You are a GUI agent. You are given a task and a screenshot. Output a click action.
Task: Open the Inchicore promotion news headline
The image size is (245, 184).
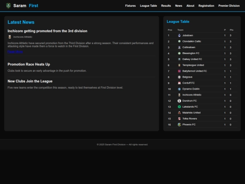pyautogui.click(x=47, y=31)
